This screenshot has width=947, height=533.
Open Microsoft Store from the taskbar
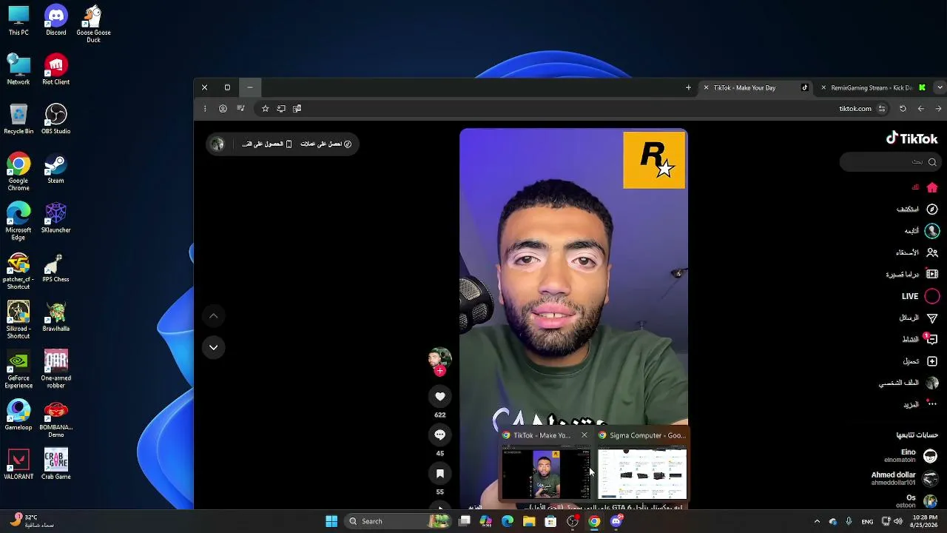[550, 521]
